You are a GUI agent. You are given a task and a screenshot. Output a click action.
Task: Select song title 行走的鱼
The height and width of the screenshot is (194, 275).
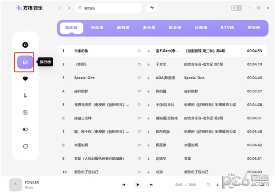81,51
